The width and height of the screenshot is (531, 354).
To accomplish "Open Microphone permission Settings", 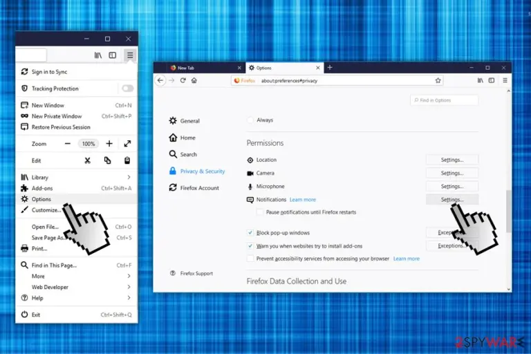I will click(452, 186).
